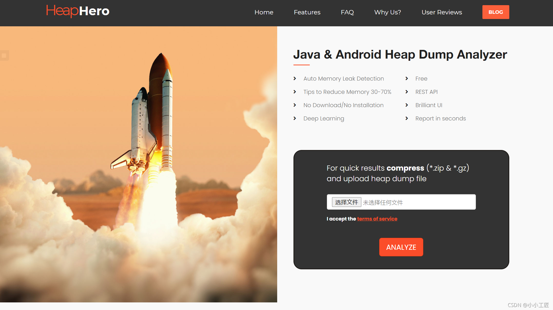553x310 pixels.
Task: Open the FAQ page
Action: pyautogui.click(x=347, y=12)
